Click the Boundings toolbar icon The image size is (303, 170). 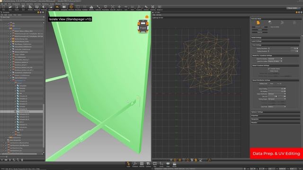(x=78, y=8)
